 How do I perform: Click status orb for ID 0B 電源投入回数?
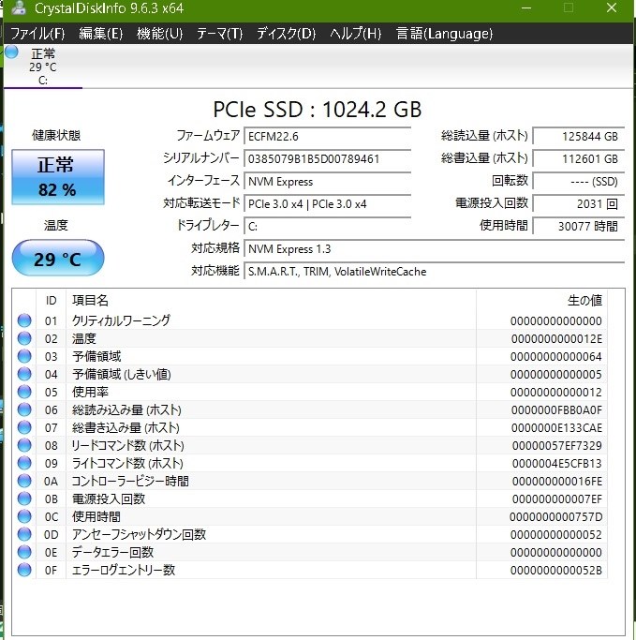[24, 499]
